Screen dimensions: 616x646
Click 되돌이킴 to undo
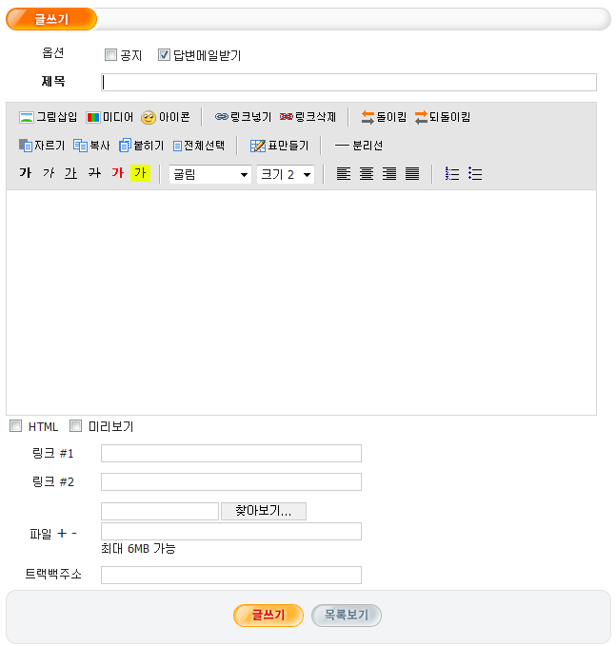tap(443, 117)
